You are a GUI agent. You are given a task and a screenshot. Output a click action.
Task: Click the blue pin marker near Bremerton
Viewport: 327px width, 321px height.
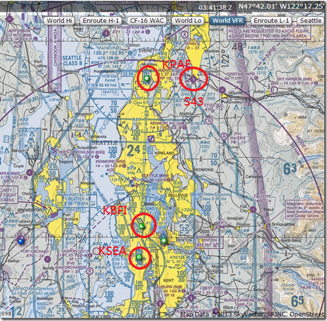pyautogui.click(x=21, y=241)
